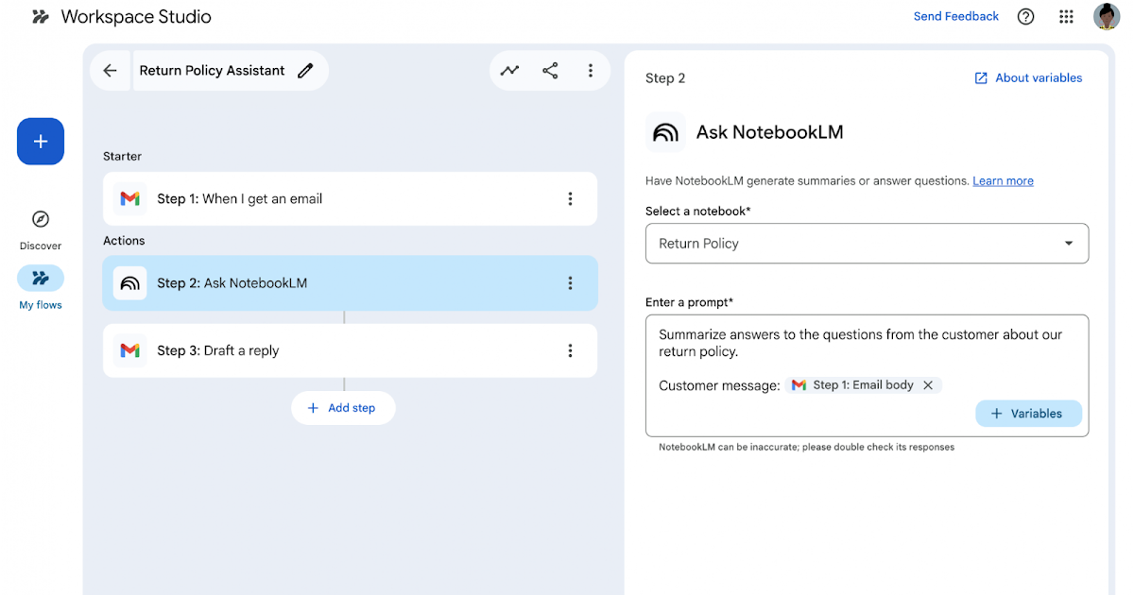
Task: Open the flow's more options menu
Action: tap(591, 71)
